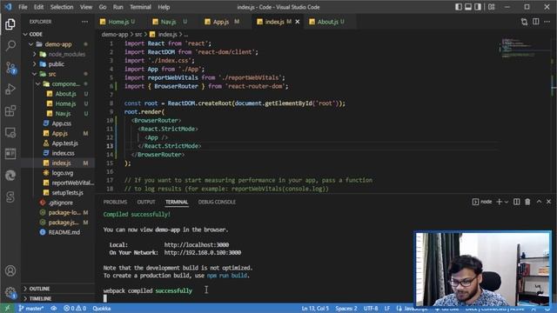Split the terminal pane
The height and width of the screenshot is (313, 557).
(x=516, y=202)
